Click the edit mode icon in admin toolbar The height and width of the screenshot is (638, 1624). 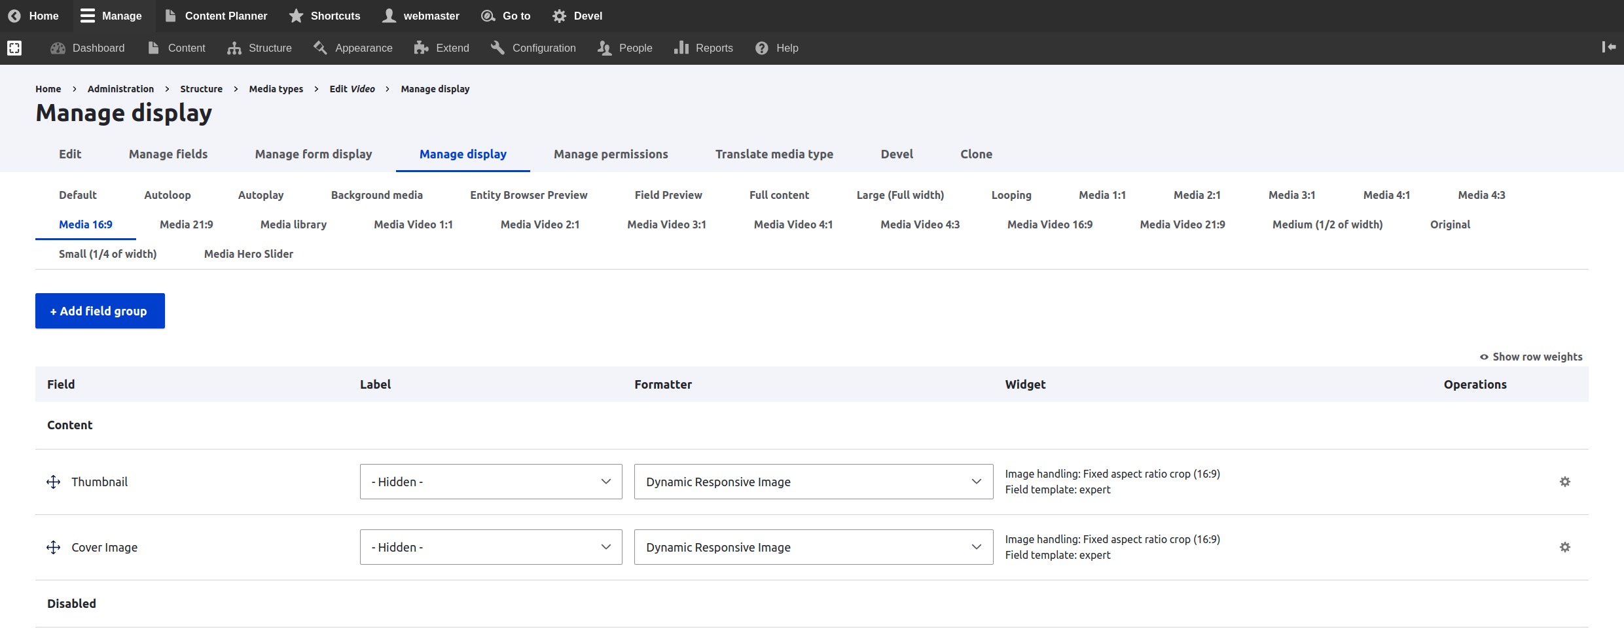pyautogui.click(x=14, y=48)
